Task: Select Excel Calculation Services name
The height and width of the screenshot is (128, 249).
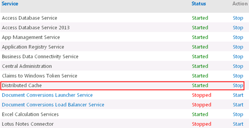Action: point(30,114)
